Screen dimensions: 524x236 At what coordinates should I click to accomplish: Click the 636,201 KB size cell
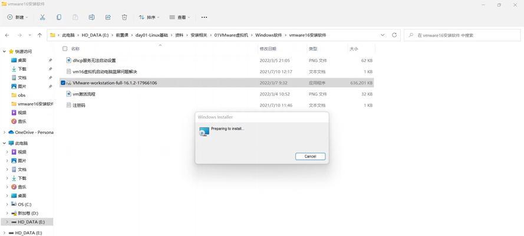tap(361, 83)
